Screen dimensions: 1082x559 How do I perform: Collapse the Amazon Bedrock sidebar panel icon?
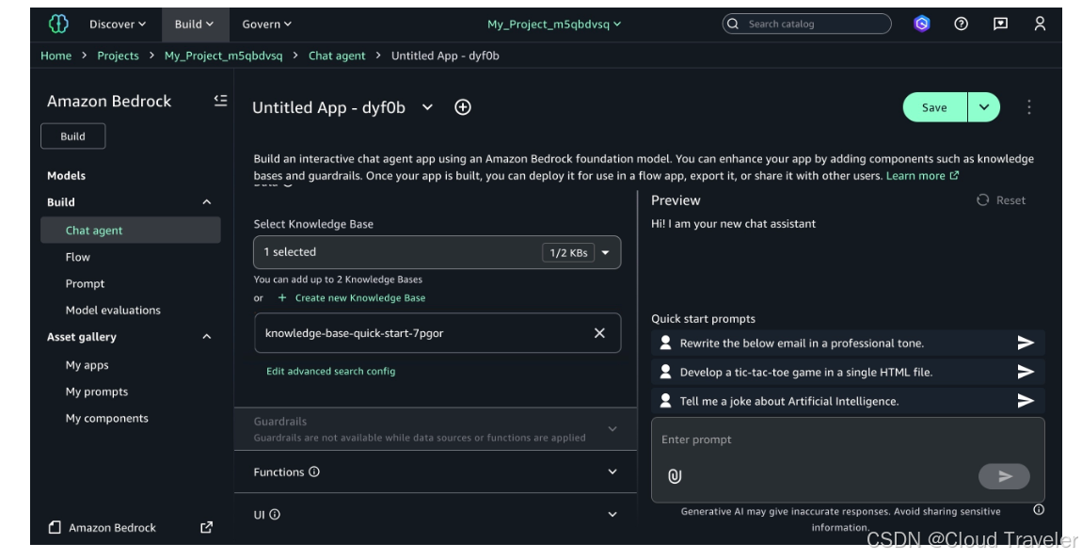pos(220,101)
